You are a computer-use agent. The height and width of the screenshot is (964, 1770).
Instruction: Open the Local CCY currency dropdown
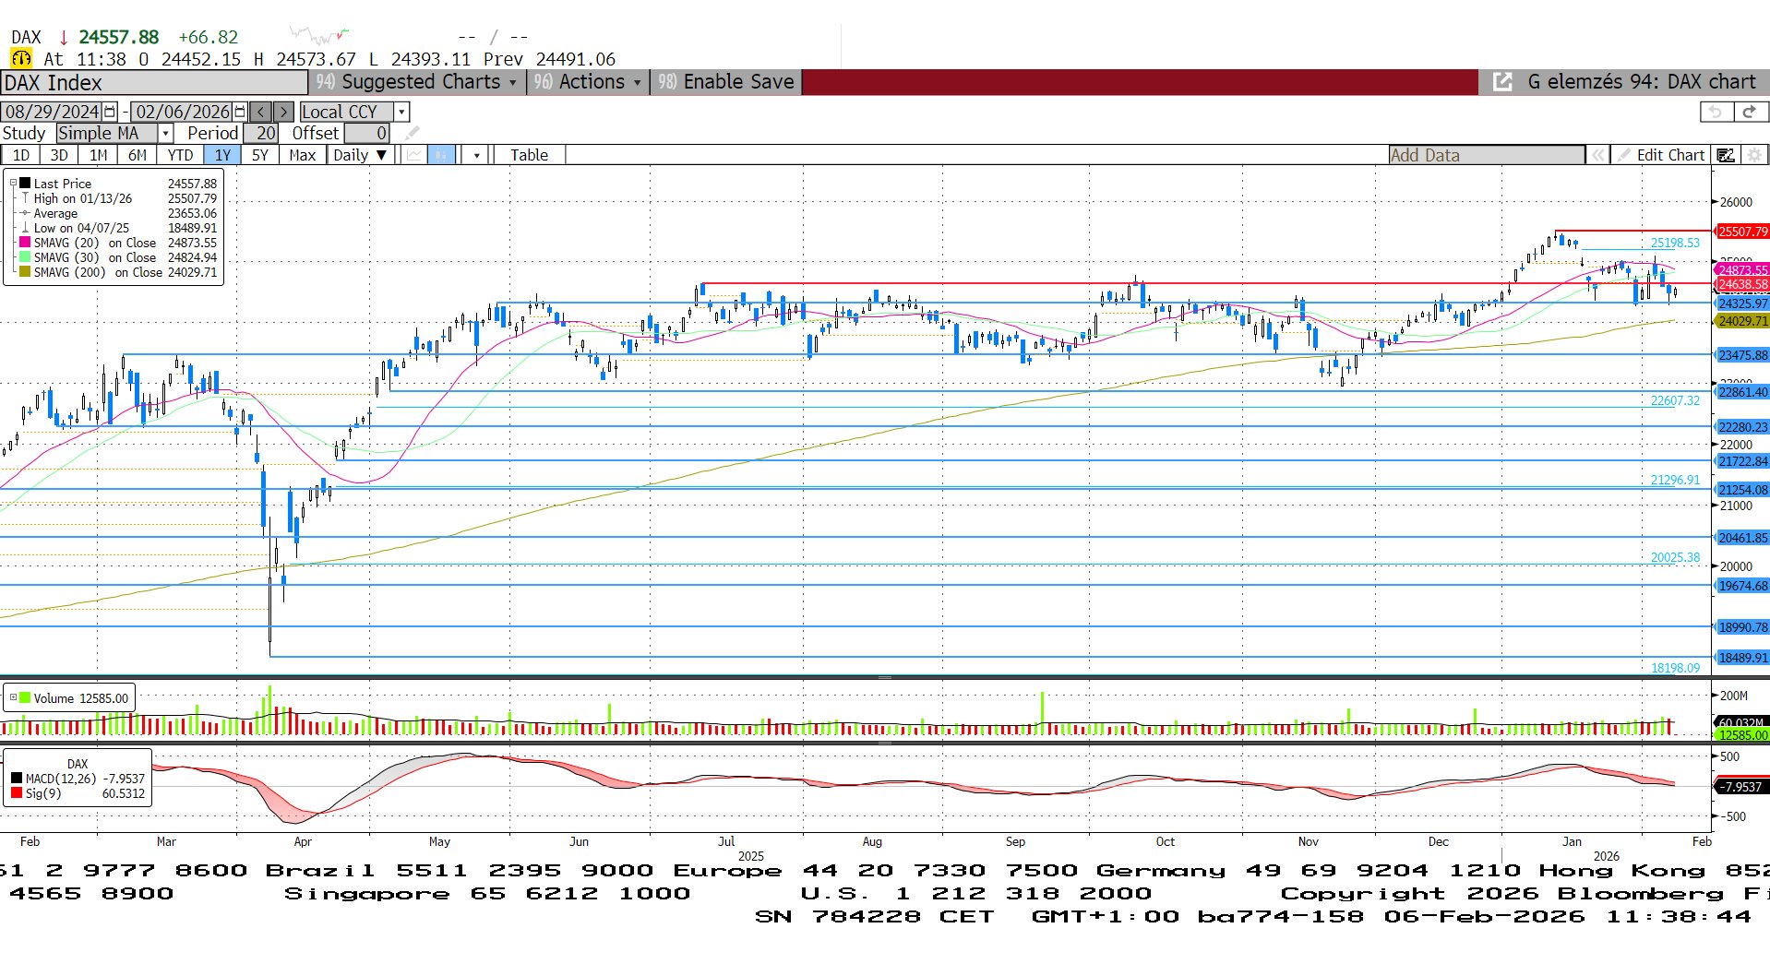pos(401,112)
